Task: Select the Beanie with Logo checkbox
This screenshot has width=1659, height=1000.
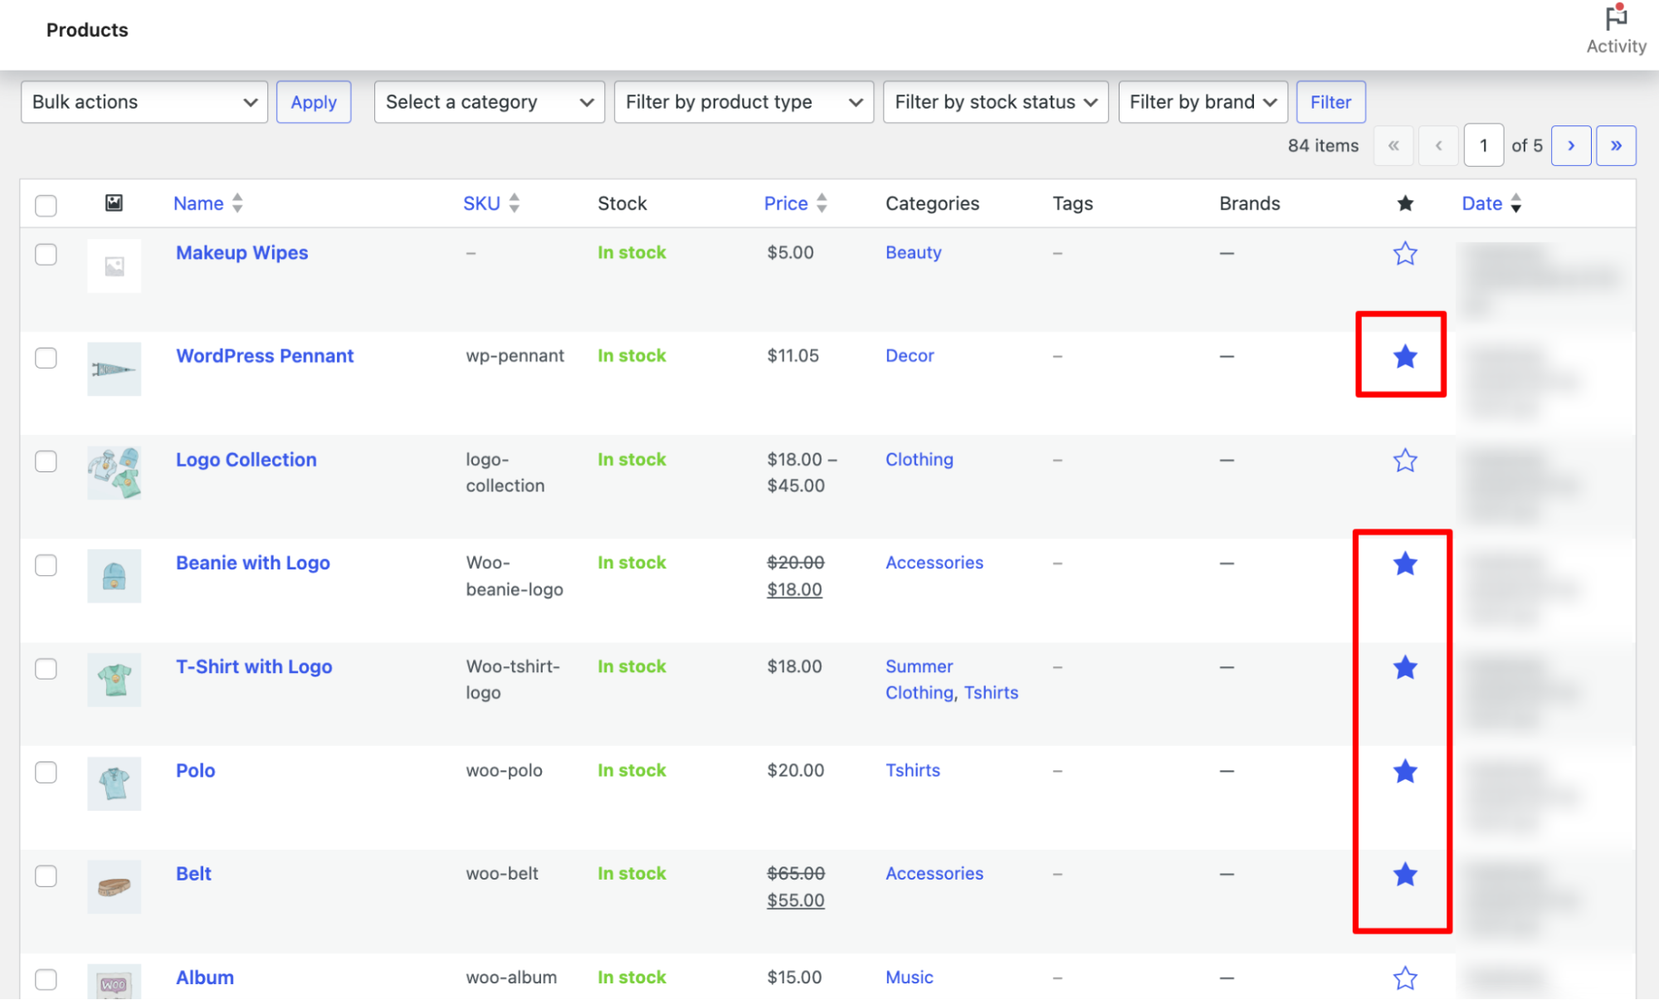Action: (x=46, y=565)
